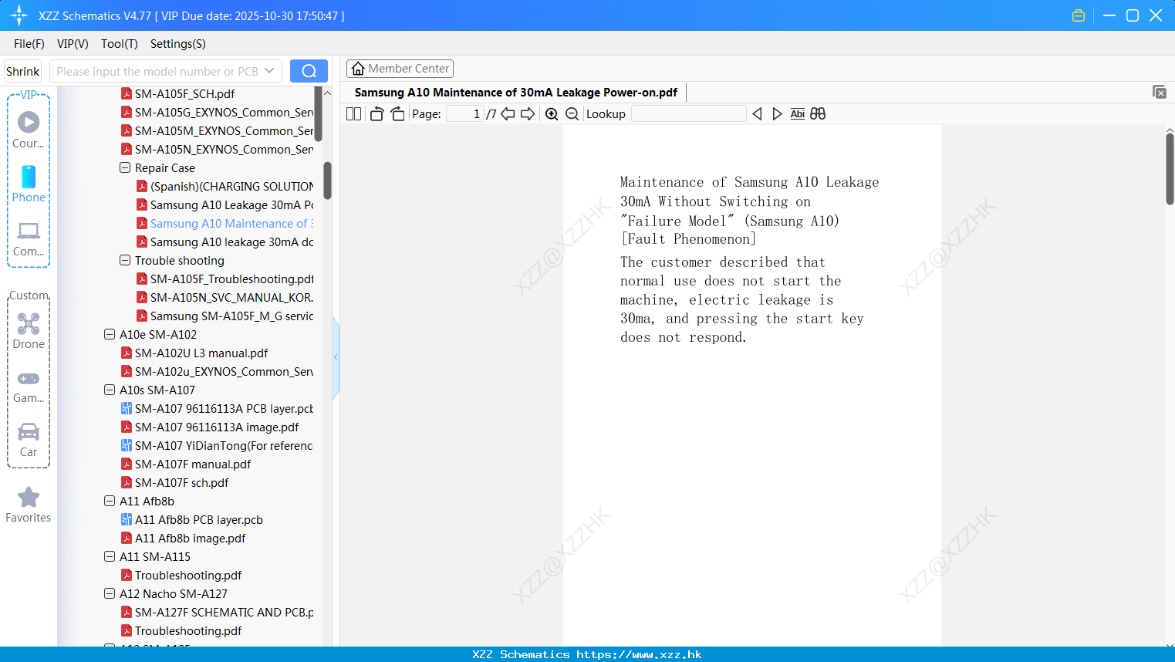Open the Courses sidebar section
Image resolution: width=1175 pixels, height=662 pixels.
pyautogui.click(x=29, y=130)
